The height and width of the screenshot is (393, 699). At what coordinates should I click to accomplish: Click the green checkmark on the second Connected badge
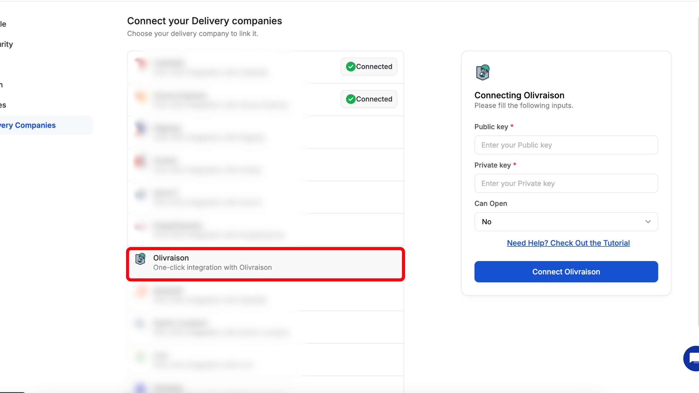click(350, 99)
